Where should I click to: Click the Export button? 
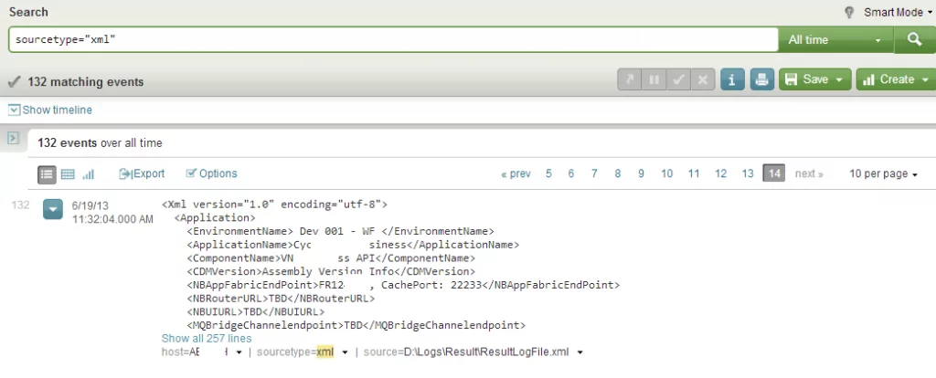pos(142,173)
